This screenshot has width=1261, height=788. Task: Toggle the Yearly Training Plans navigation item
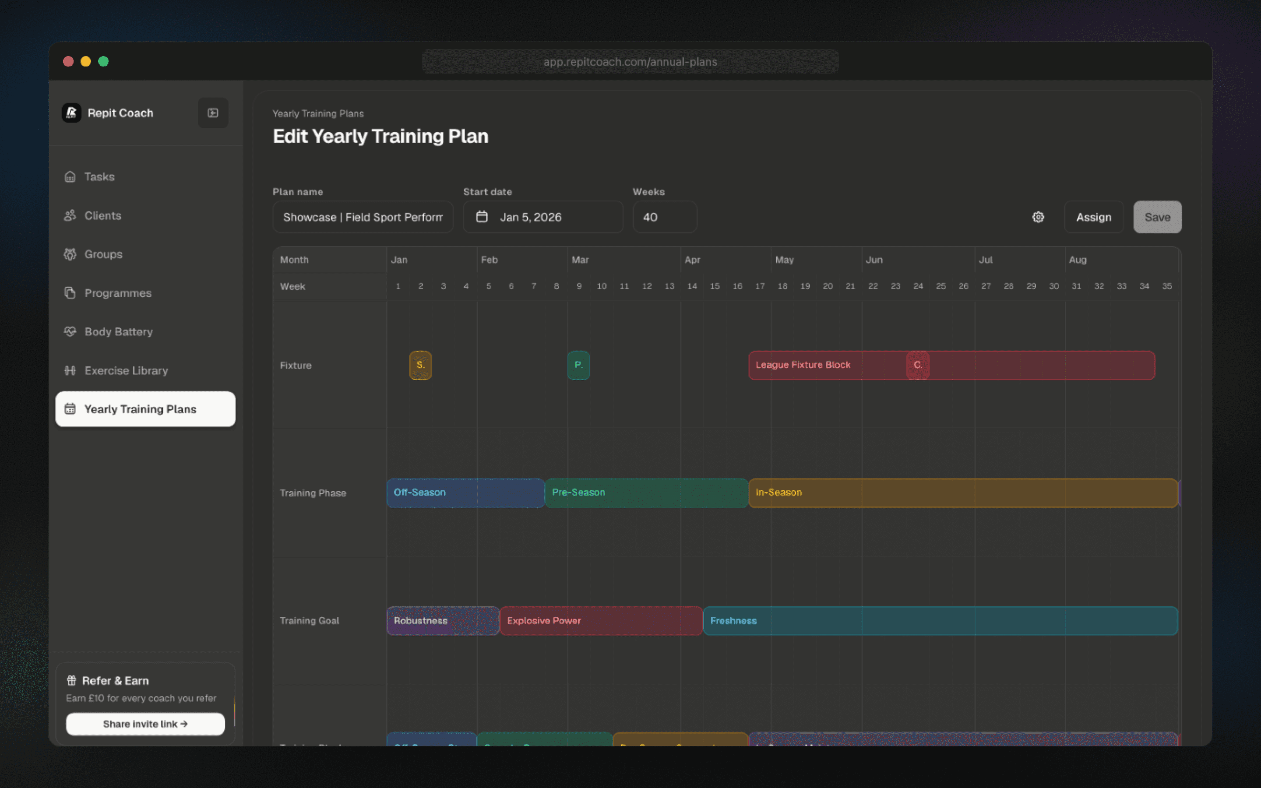point(145,409)
